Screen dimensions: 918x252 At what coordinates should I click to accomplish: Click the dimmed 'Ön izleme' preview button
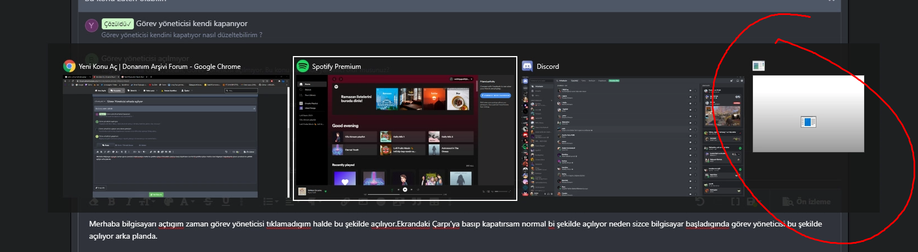[806, 201]
